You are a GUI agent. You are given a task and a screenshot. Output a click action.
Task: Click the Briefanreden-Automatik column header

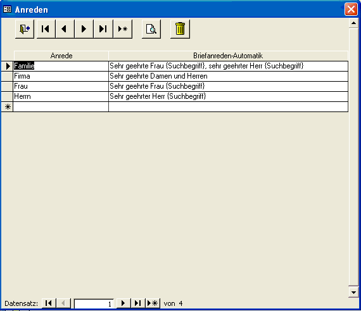tap(228, 56)
